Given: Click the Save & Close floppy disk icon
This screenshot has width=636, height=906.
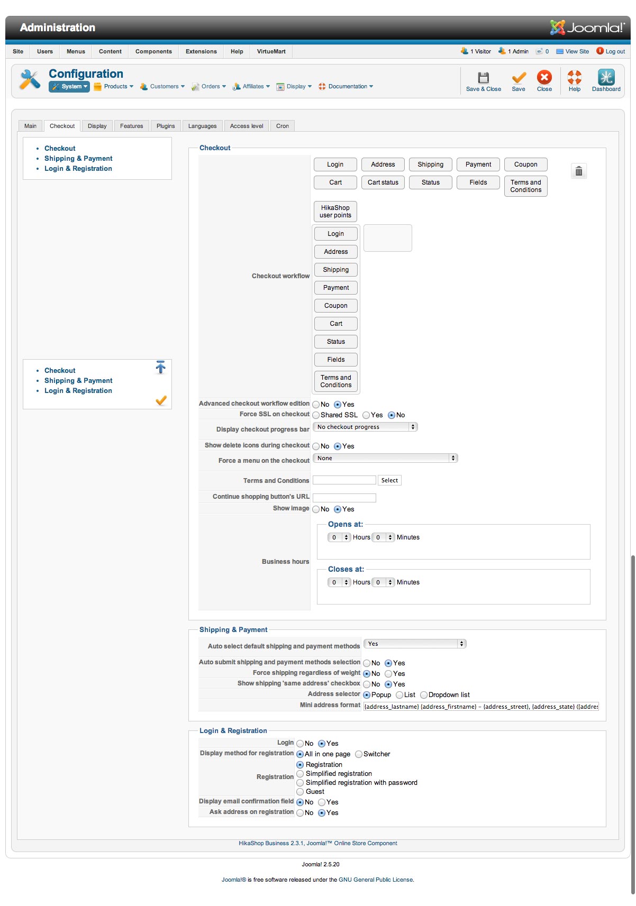Looking at the screenshot, I should coord(483,78).
